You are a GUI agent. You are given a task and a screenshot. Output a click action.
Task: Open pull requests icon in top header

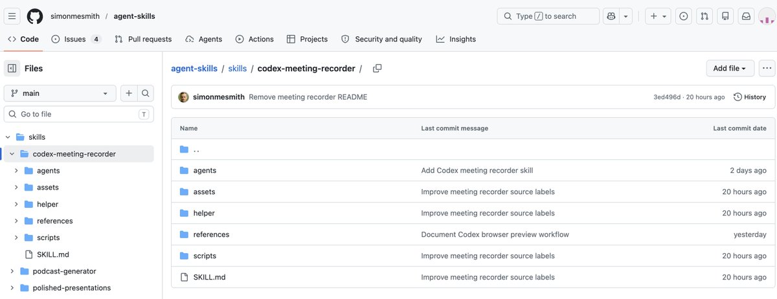704,16
